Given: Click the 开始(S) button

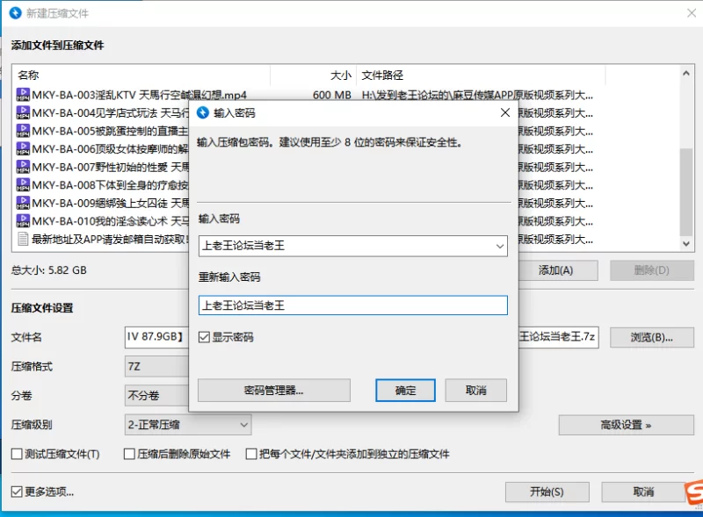Looking at the screenshot, I should pos(547,492).
